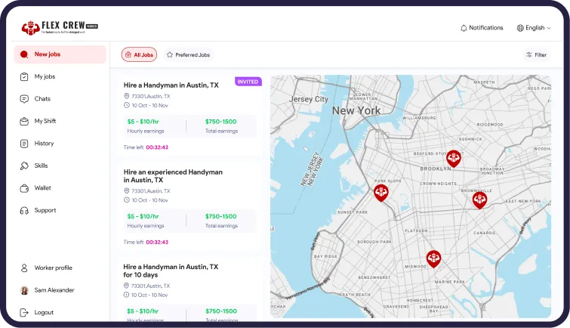The image size is (570, 328).
Task: Log out using Logout link
Action: 44,312
